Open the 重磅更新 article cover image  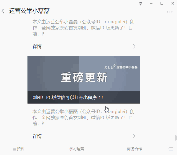coord(84,73)
